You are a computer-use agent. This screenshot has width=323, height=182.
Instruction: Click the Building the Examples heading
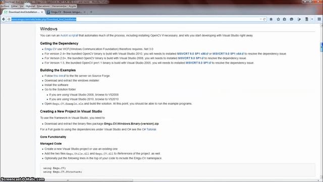coord(58,70)
